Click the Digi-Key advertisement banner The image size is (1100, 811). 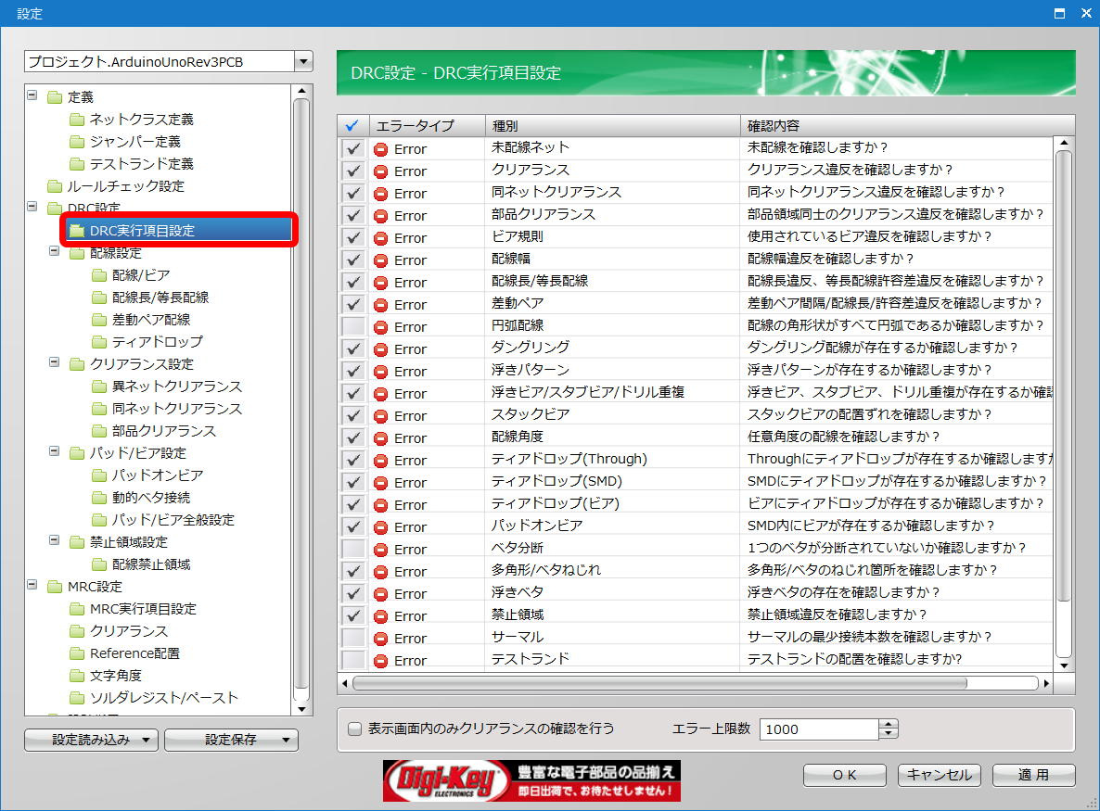[x=531, y=780]
